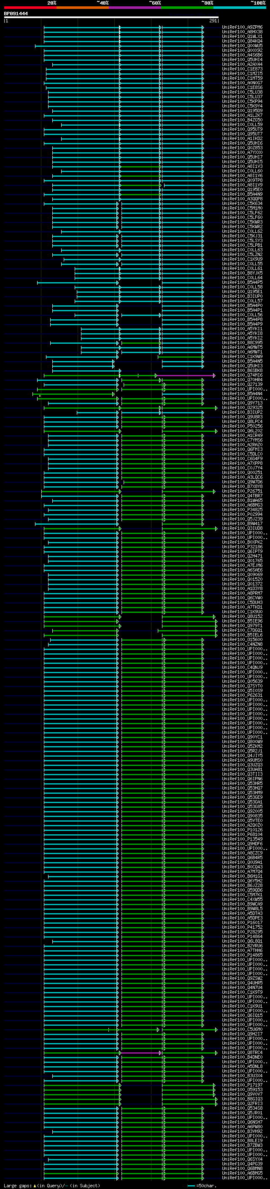Screen dimensions: 270x1189
Task: Click the purple alignment segment of Q74MI6
Action: pos(186,375)
